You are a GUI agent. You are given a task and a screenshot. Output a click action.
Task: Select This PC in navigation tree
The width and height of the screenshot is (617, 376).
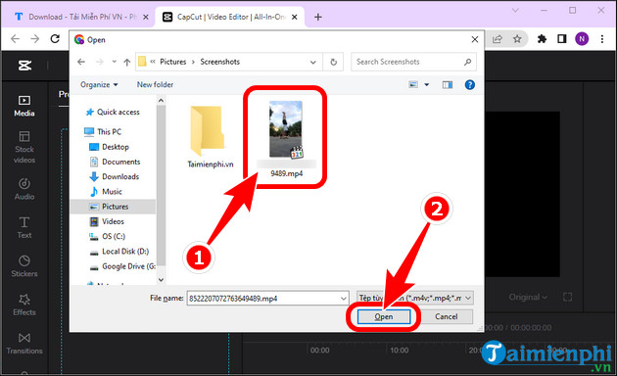pyautogui.click(x=104, y=132)
